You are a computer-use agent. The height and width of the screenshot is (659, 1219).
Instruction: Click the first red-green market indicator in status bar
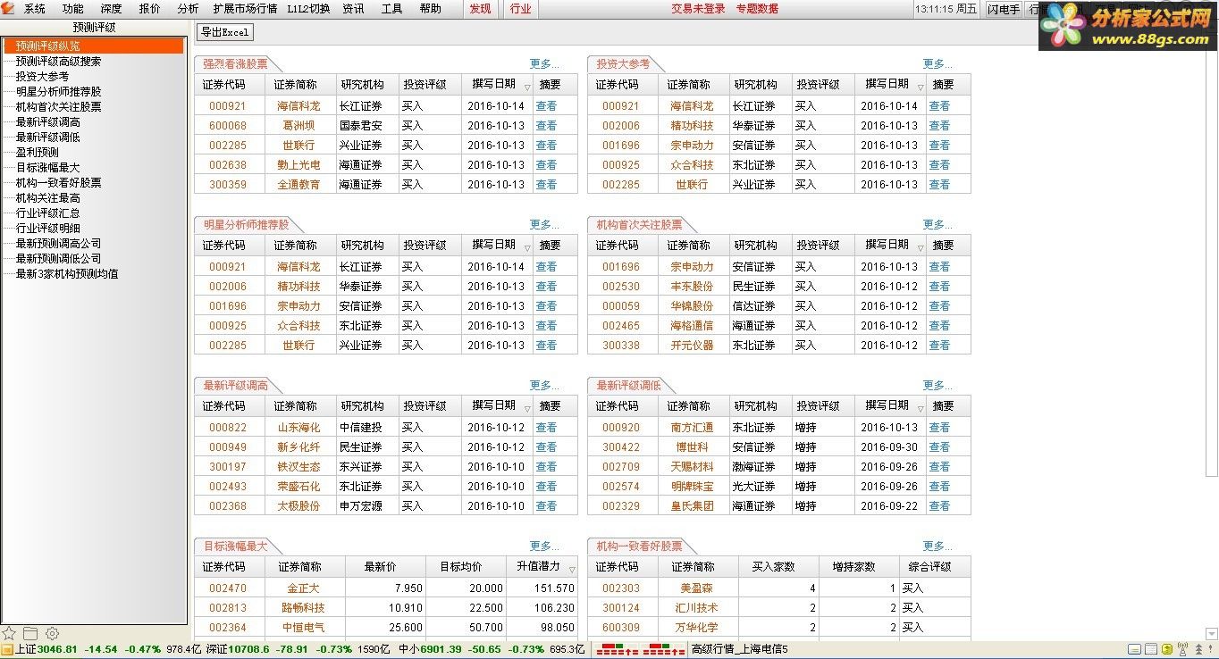click(x=616, y=650)
